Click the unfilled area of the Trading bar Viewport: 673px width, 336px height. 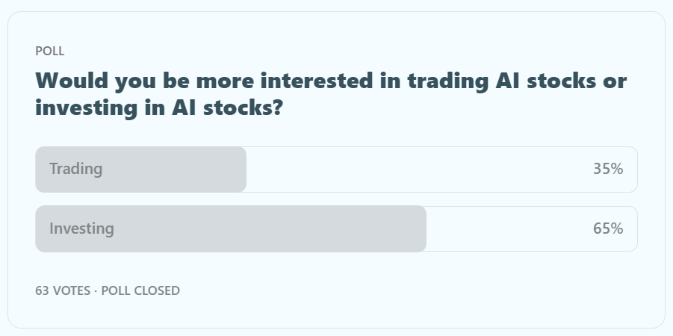click(418, 169)
